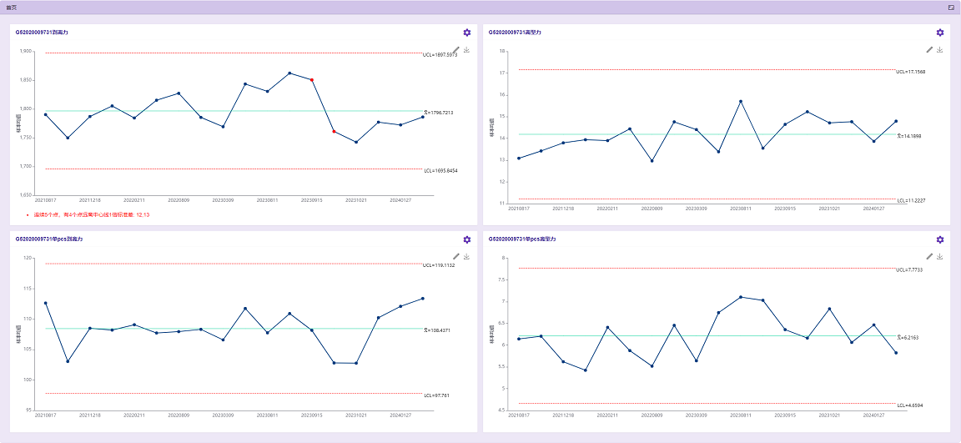The image size is (961, 443).
Task: Select the upper red out-of-control point in top-left chart
Action: [x=311, y=80]
